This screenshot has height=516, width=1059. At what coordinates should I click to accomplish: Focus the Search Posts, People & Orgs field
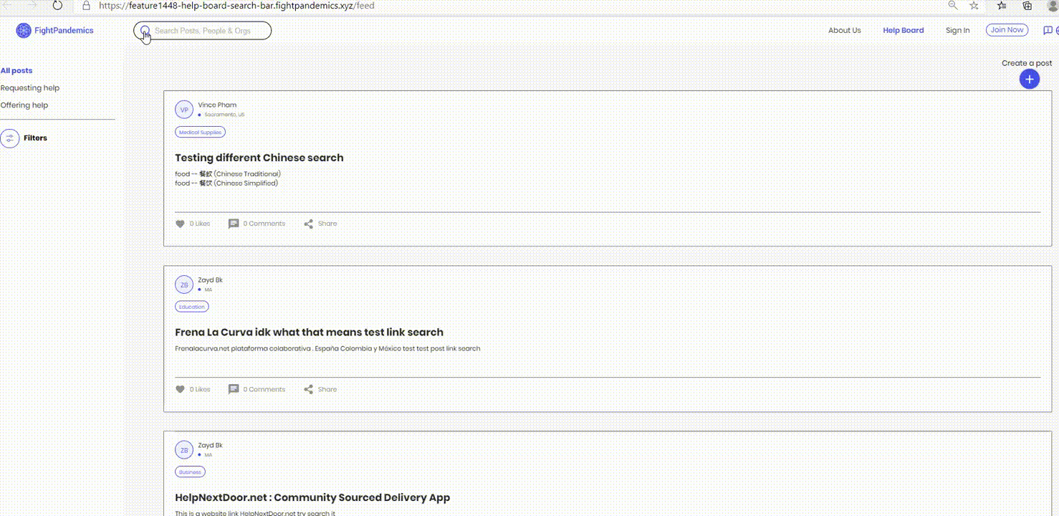coord(203,31)
